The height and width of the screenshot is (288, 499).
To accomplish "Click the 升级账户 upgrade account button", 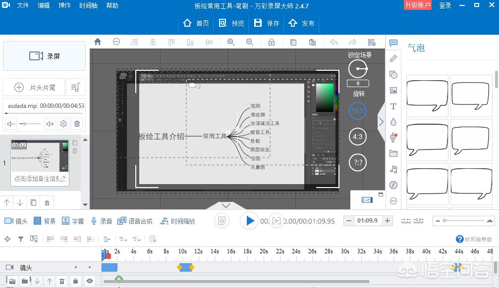I will pyautogui.click(x=418, y=5).
